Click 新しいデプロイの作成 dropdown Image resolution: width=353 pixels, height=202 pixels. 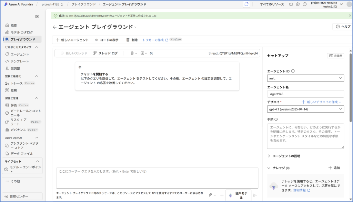tap(321, 102)
